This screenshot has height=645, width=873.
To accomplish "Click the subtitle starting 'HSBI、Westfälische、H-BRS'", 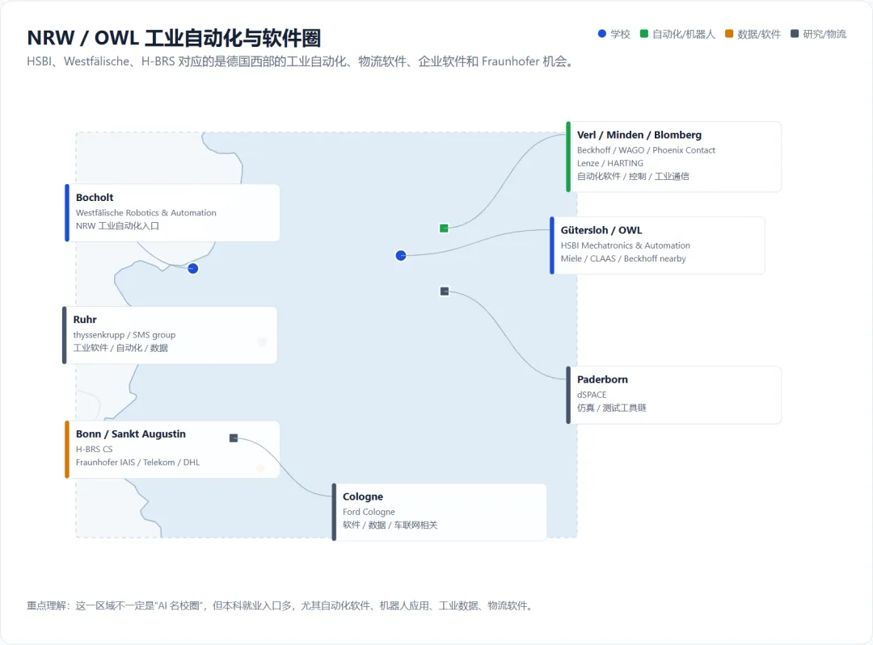I will coord(300,61).
